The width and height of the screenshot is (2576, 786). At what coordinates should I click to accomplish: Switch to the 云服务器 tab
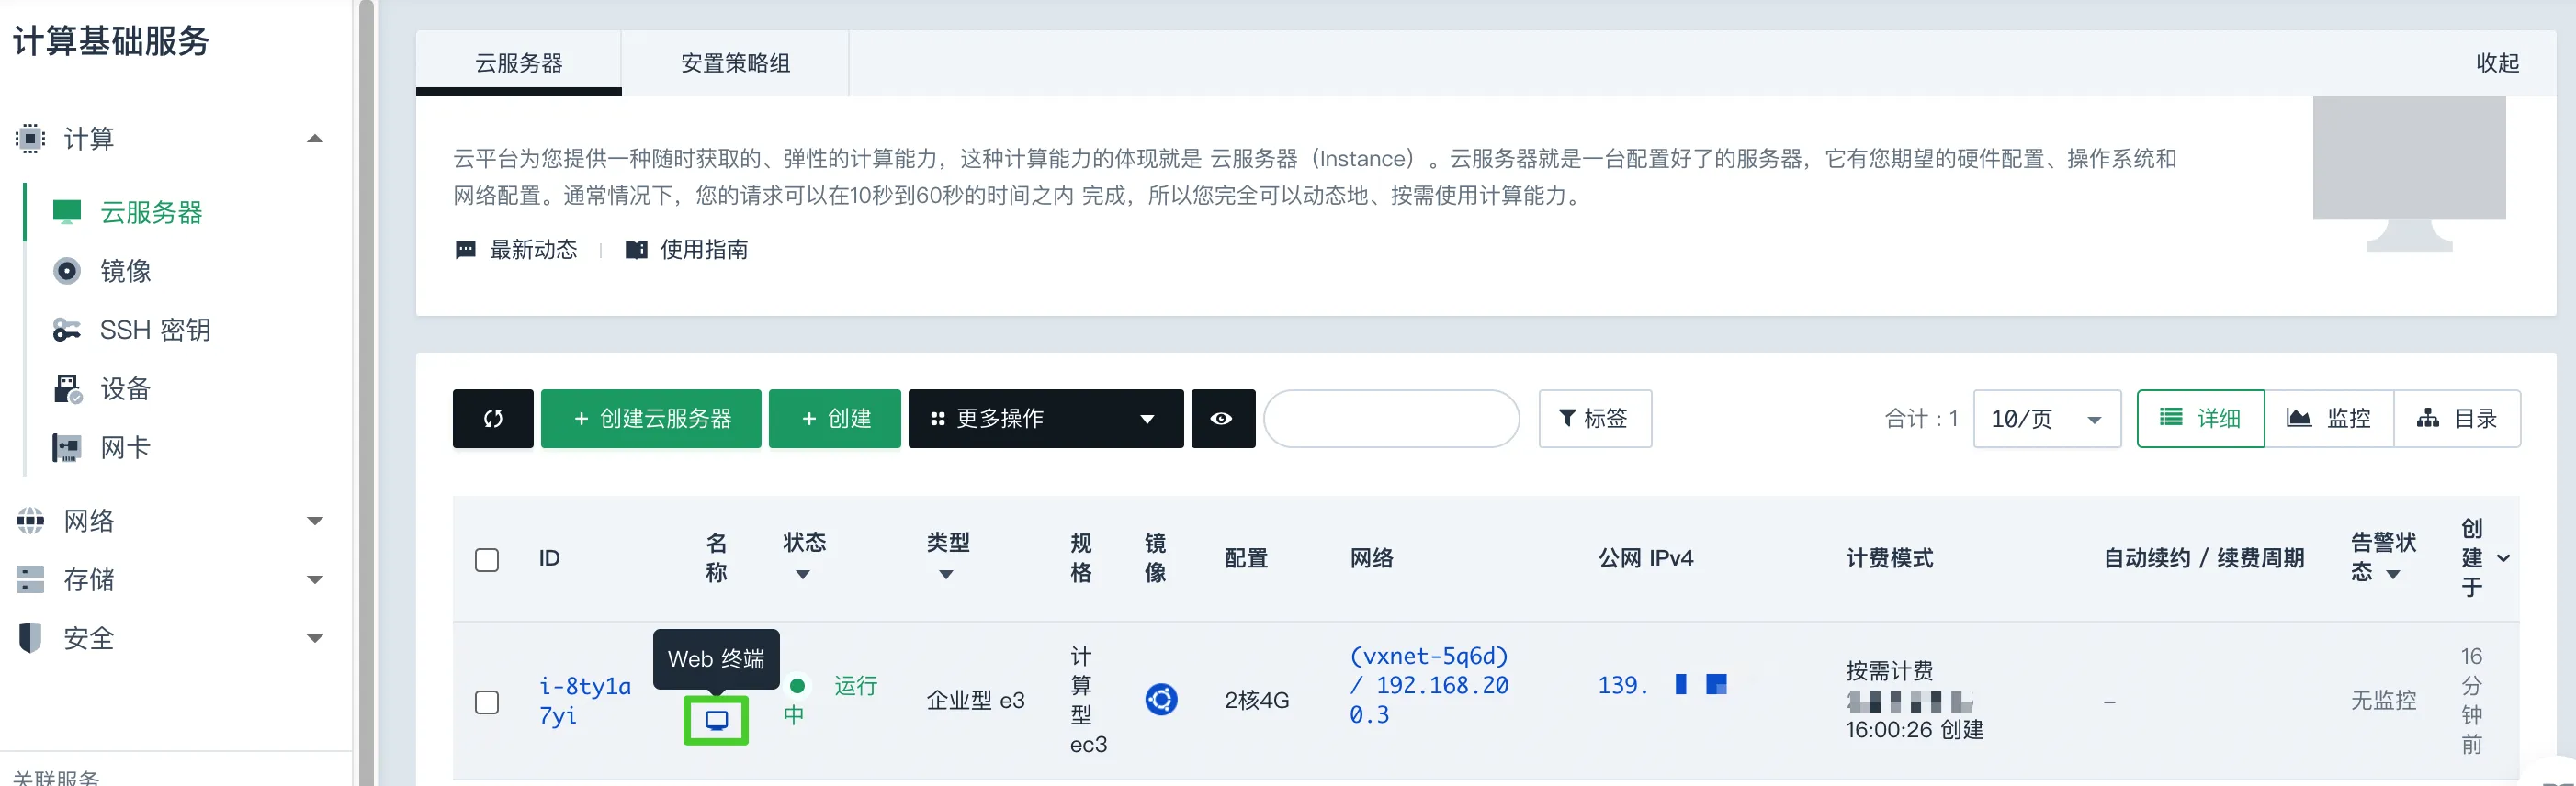(518, 63)
